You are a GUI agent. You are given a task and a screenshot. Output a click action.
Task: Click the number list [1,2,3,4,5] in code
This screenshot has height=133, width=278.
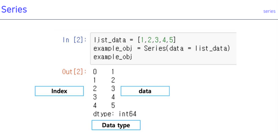(x=157, y=40)
